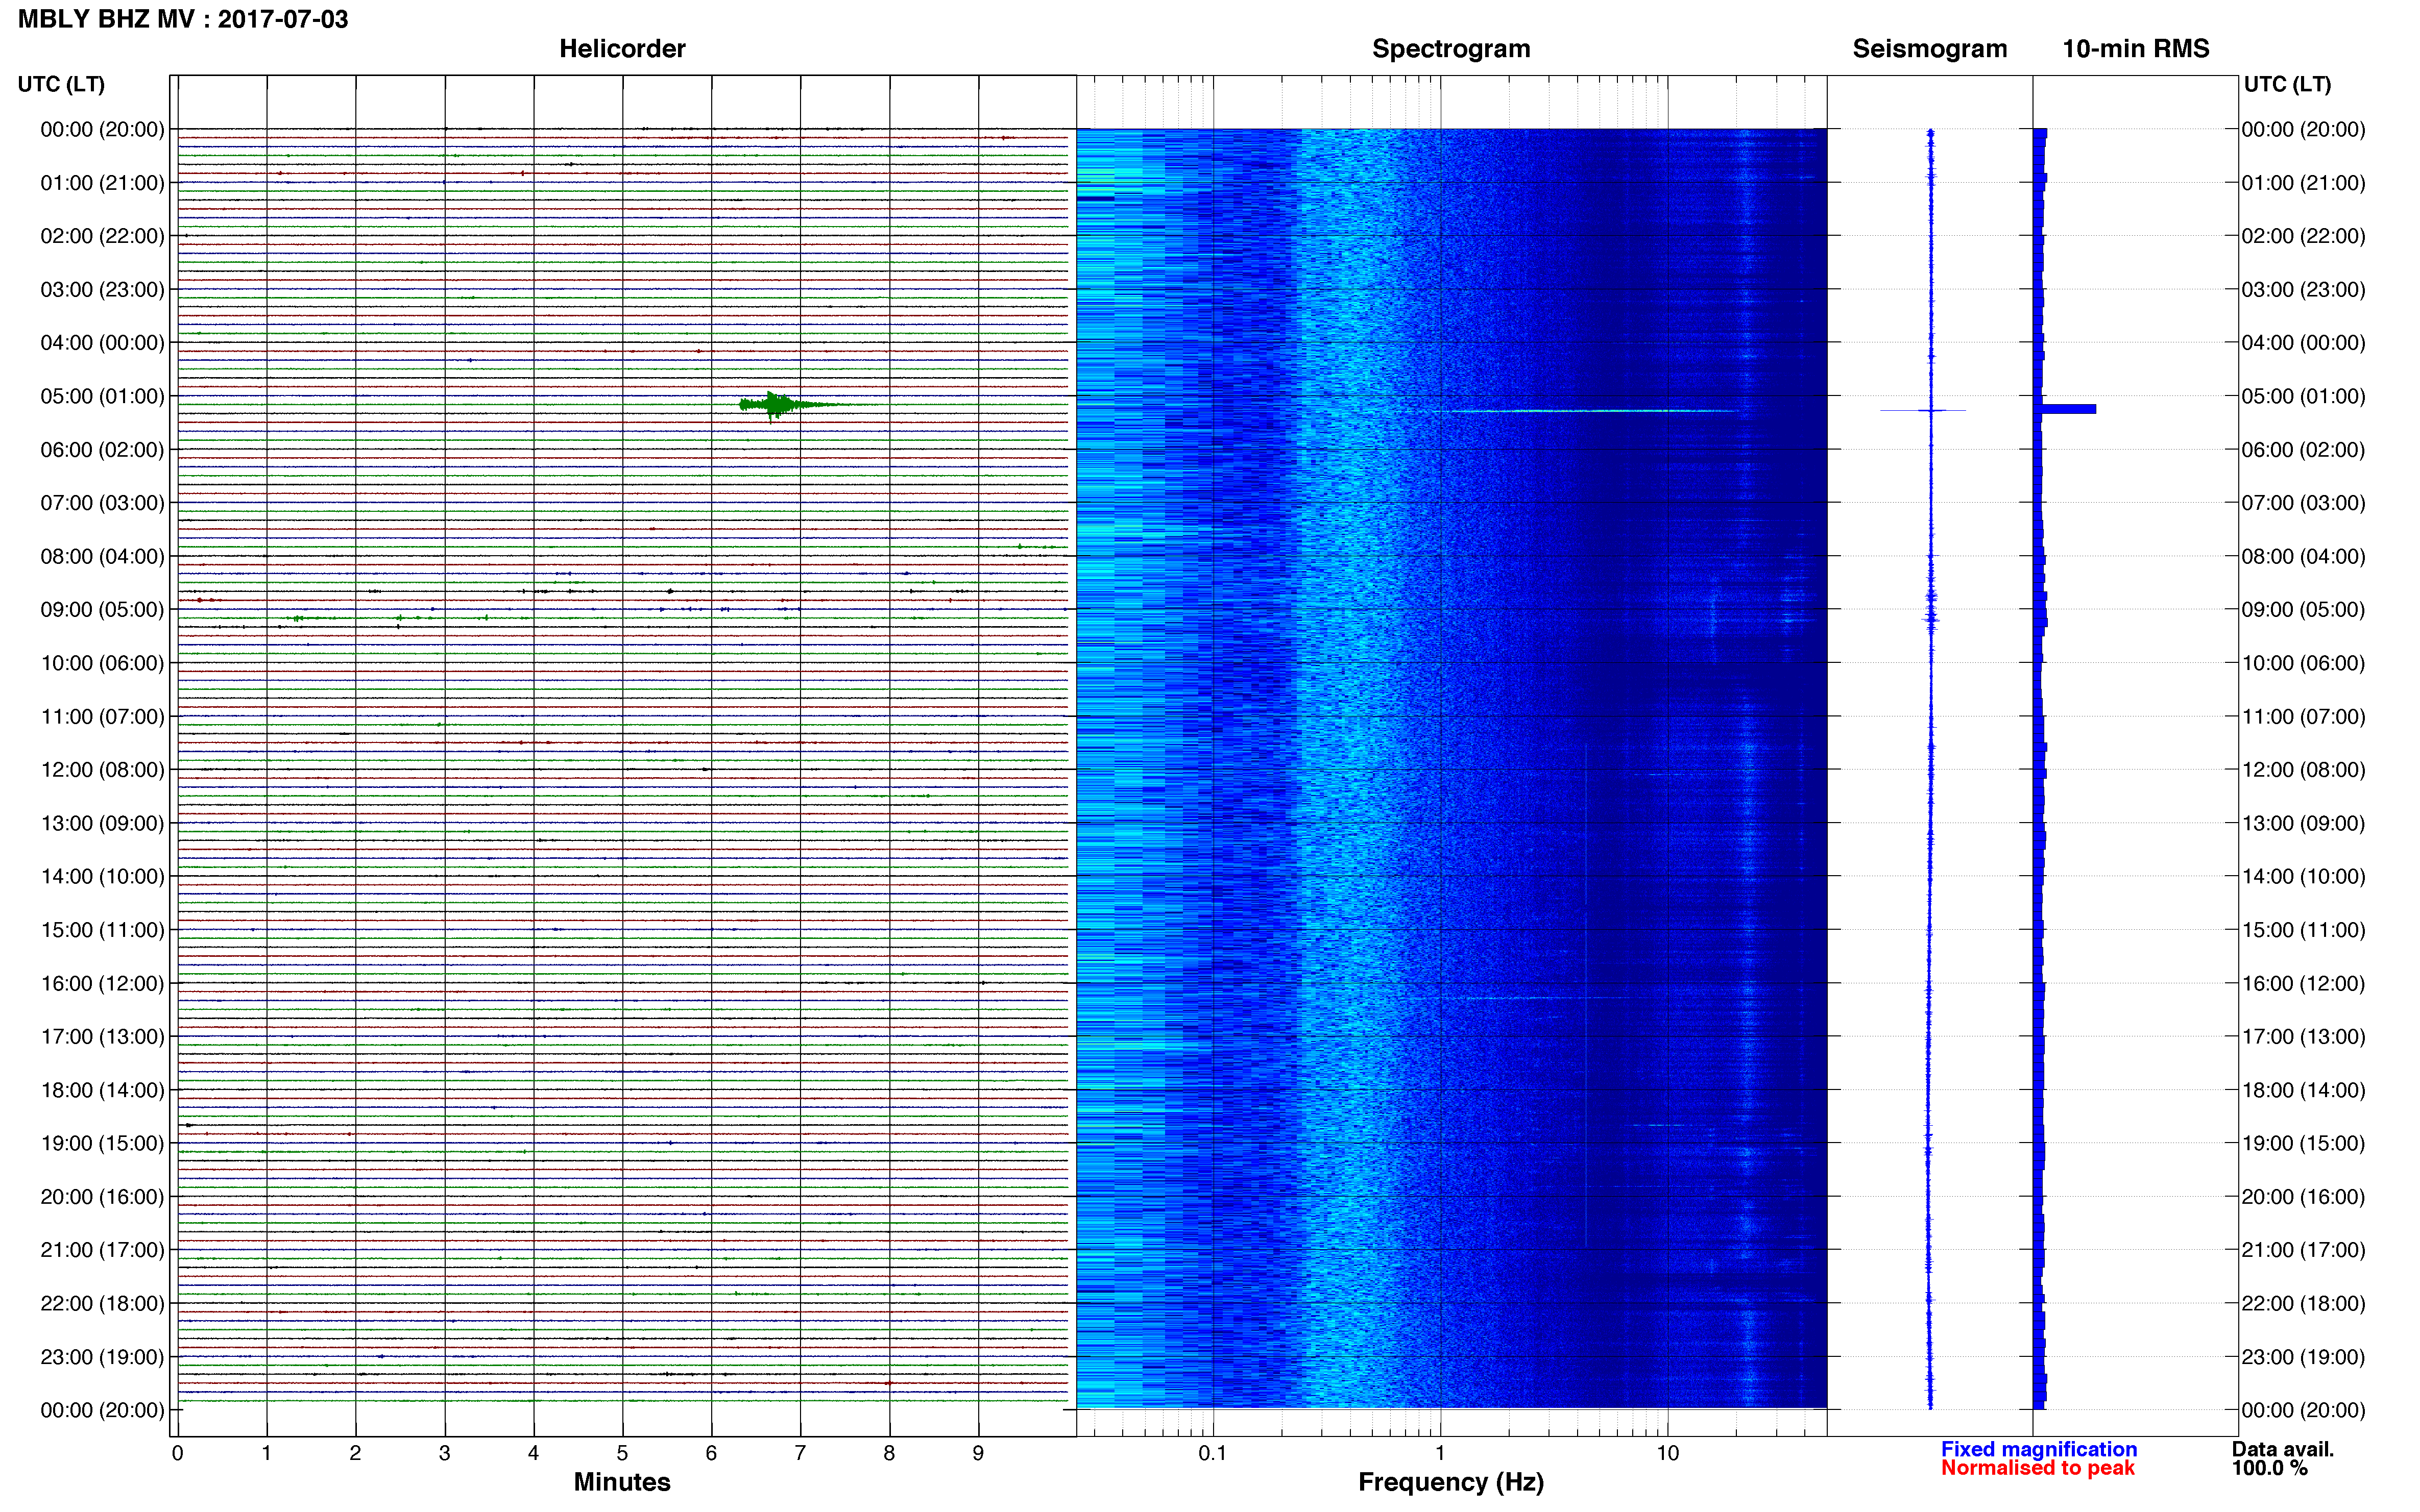Click the 'Normalised to peak' legend text
This screenshot has height=1512, width=2420.
point(2038,1468)
